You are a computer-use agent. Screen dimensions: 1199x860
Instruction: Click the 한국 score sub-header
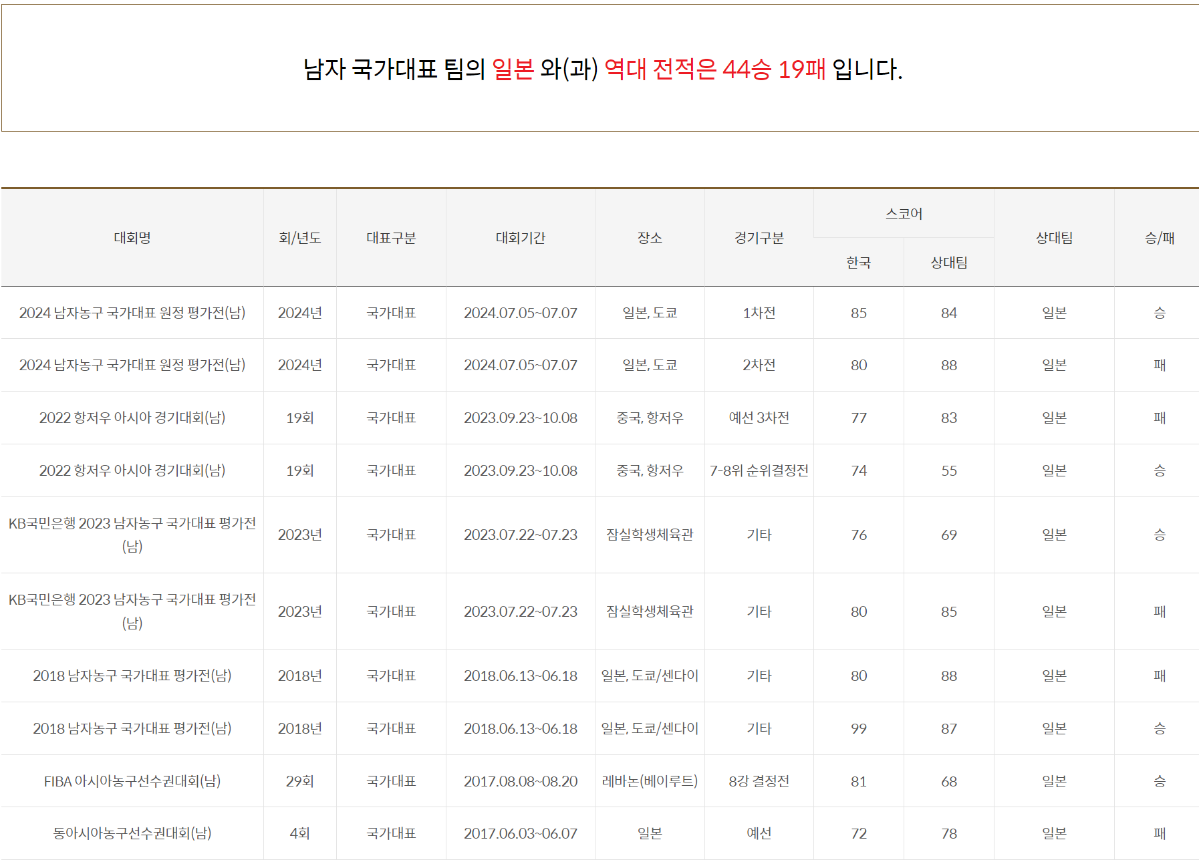[x=858, y=263]
